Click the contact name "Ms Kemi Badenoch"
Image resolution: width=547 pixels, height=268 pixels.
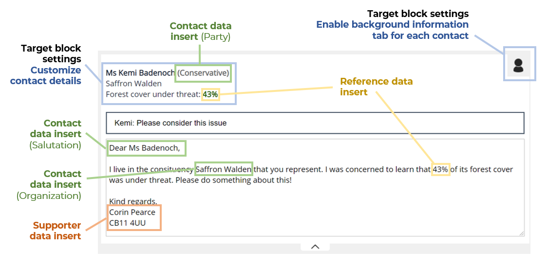click(x=140, y=73)
